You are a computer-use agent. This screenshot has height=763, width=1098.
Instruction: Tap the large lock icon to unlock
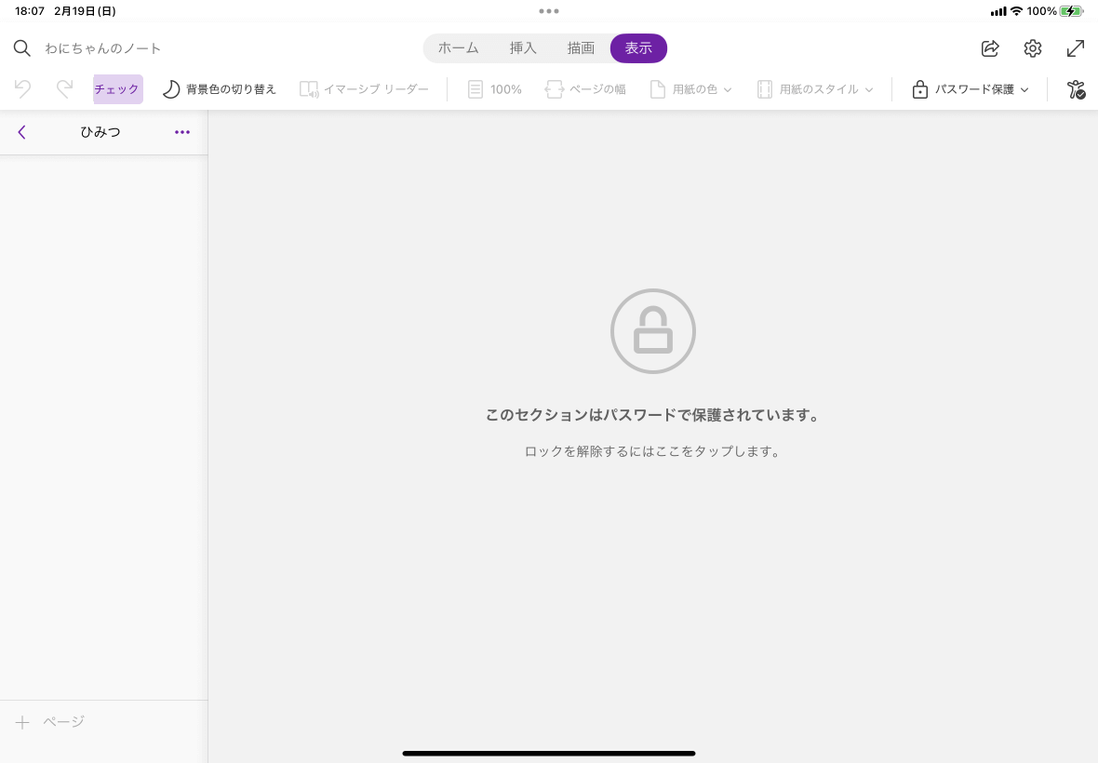point(652,331)
